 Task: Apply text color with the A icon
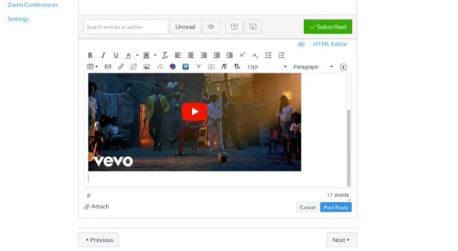pyautogui.click(x=128, y=55)
